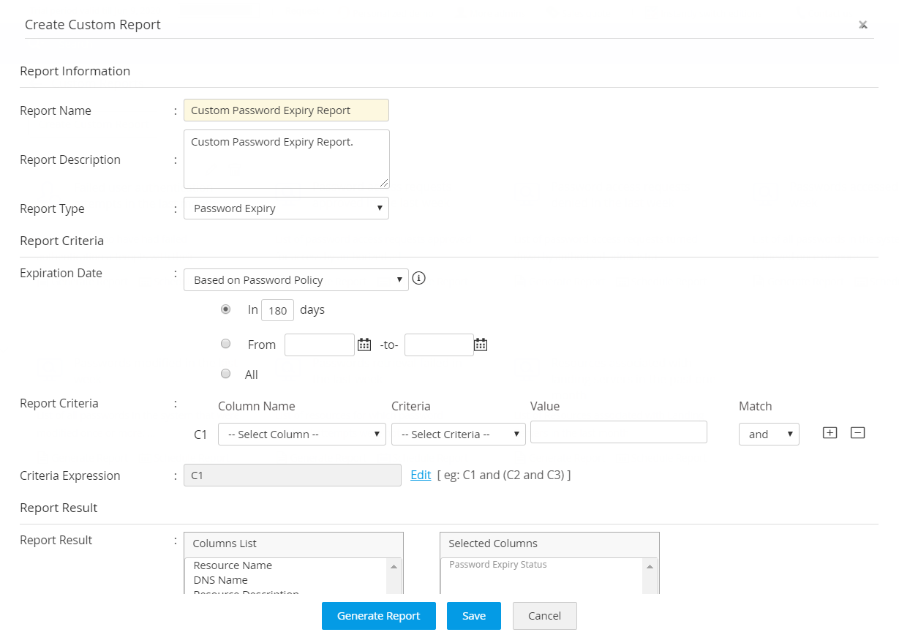Open the From date calendar picker

tap(364, 345)
